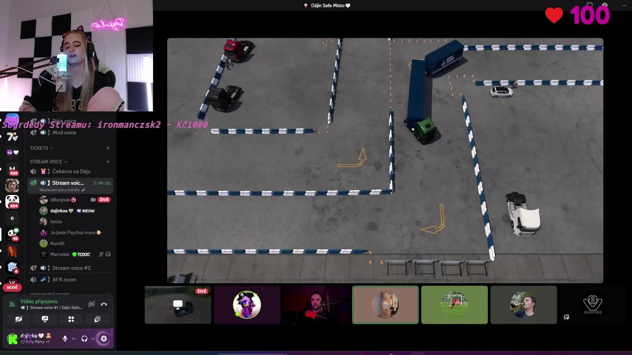Collapse the TICKETS category
The width and height of the screenshot is (632, 355).
point(41,148)
